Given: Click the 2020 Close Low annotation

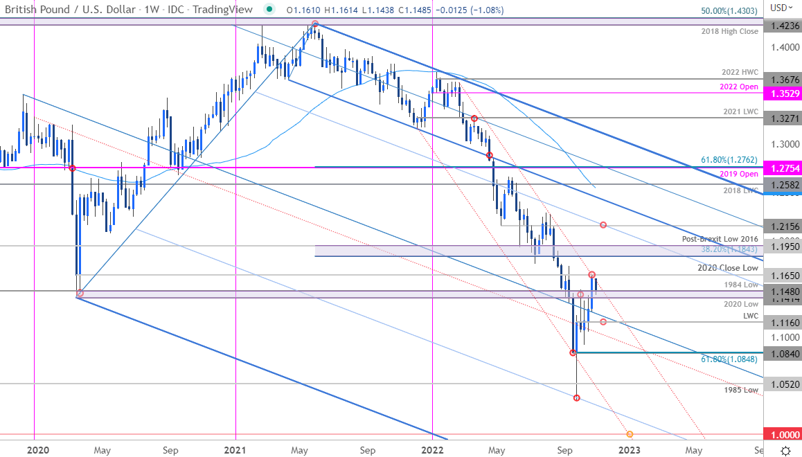Looking at the screenshot, I should (x=728, y=268).
